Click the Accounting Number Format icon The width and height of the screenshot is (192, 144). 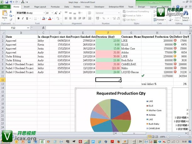[97, 18]
